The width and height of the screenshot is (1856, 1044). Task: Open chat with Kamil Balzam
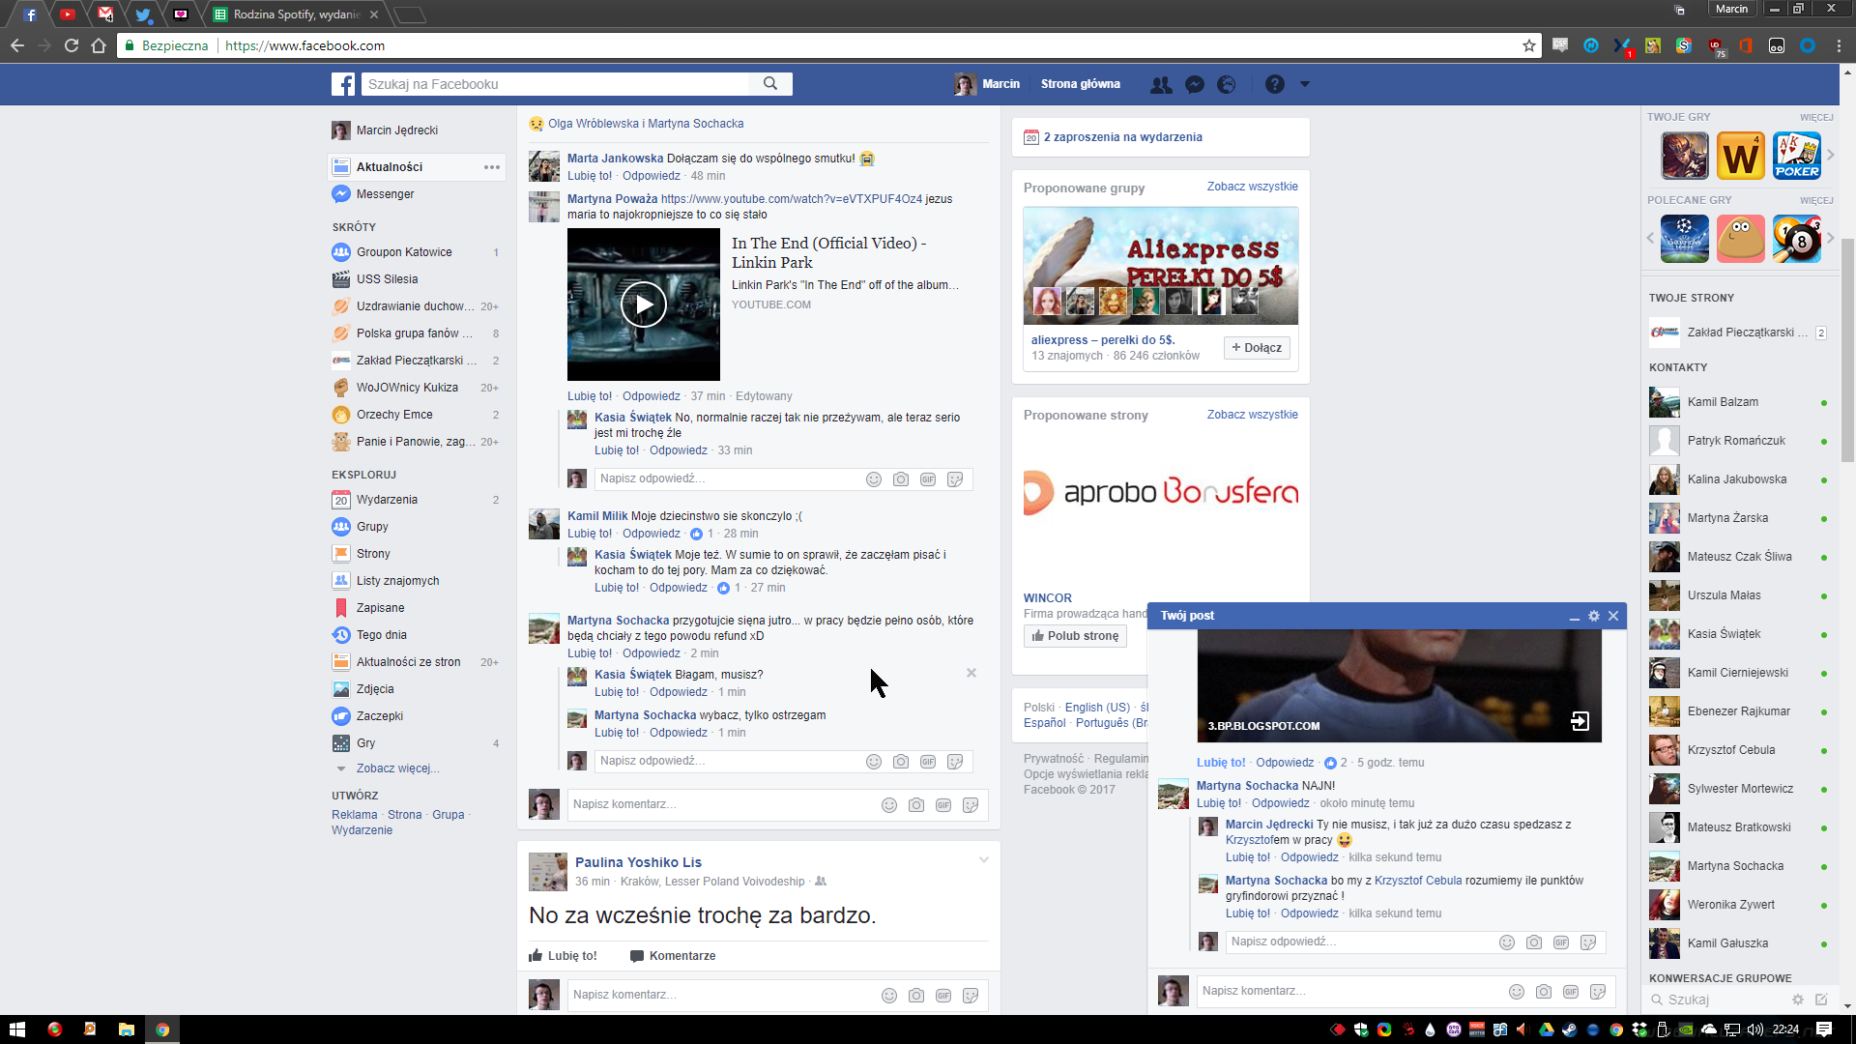coord(1723,402)
